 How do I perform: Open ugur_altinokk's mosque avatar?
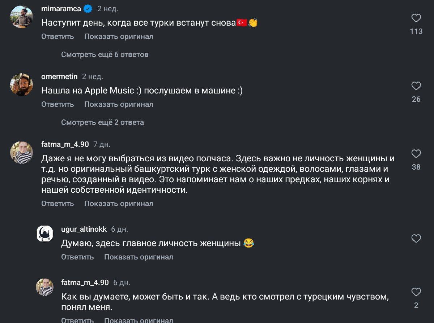(x=45, y=233)
